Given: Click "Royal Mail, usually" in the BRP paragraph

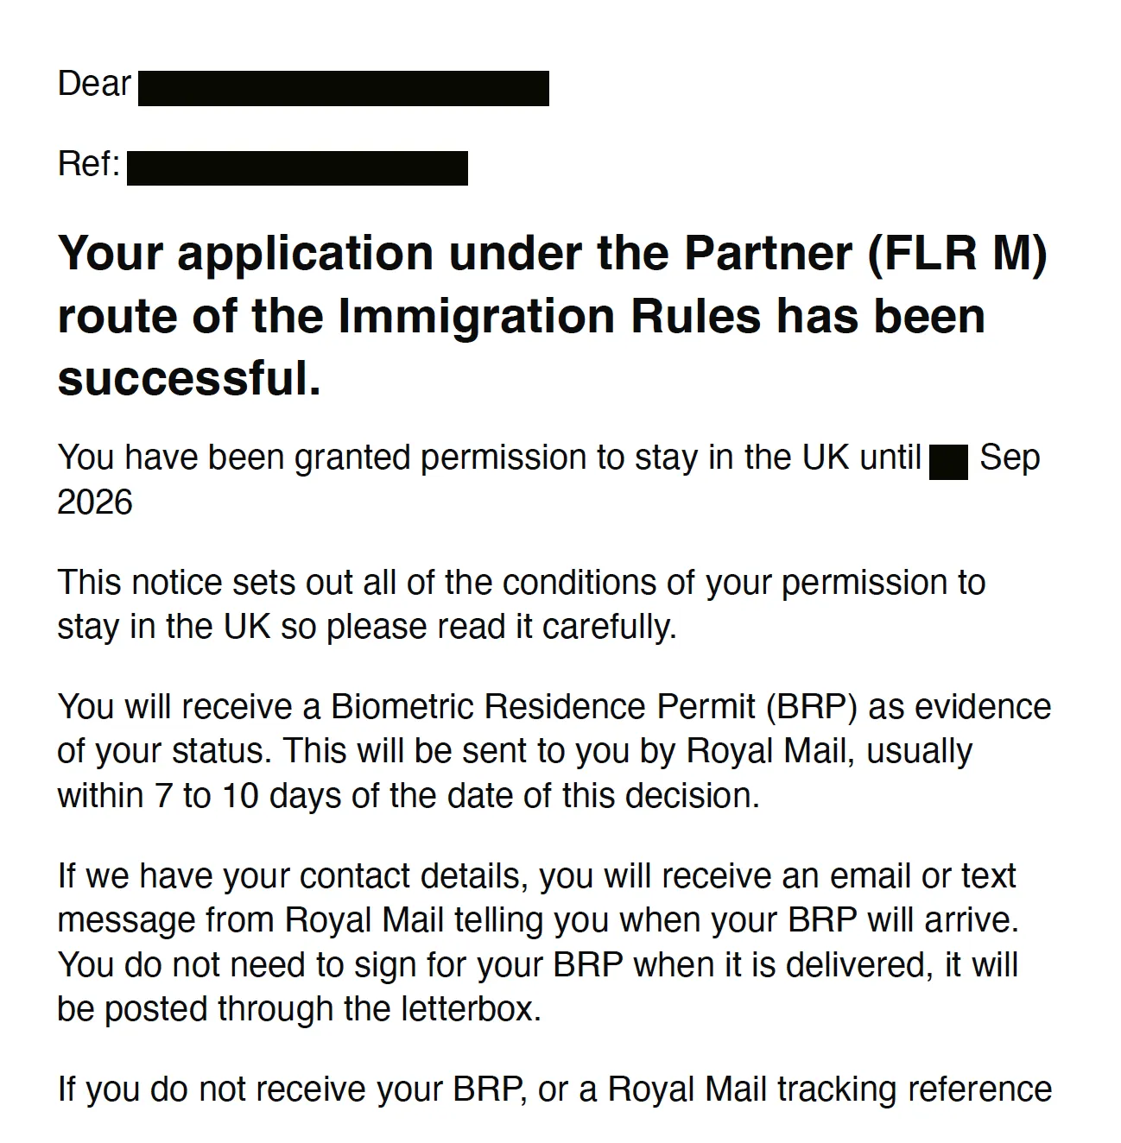Looking at the screenshot, I should point(829,751).
